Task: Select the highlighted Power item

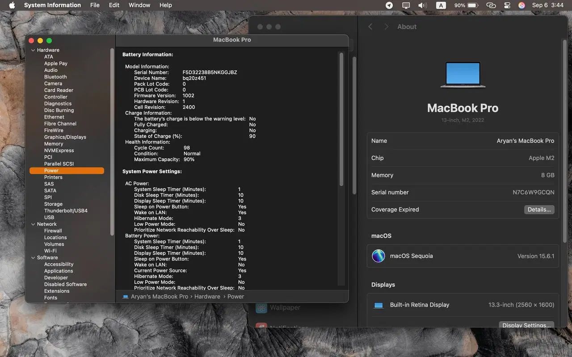Action: pyautogui.click(x=67, y=170)
